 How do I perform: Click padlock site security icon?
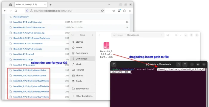click(31, 11)
